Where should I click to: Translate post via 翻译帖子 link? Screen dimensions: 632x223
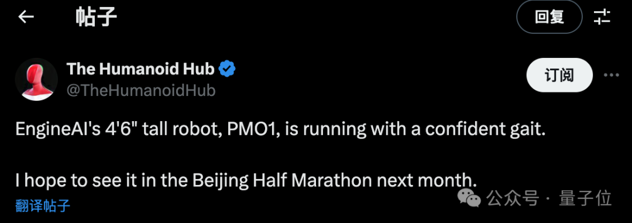(x=43, y=205)
